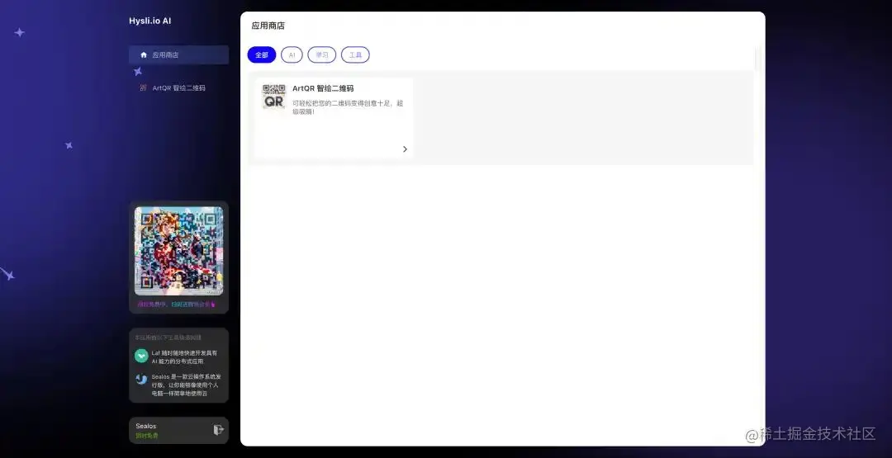Click the ArtQR card description text

point(348,107)
